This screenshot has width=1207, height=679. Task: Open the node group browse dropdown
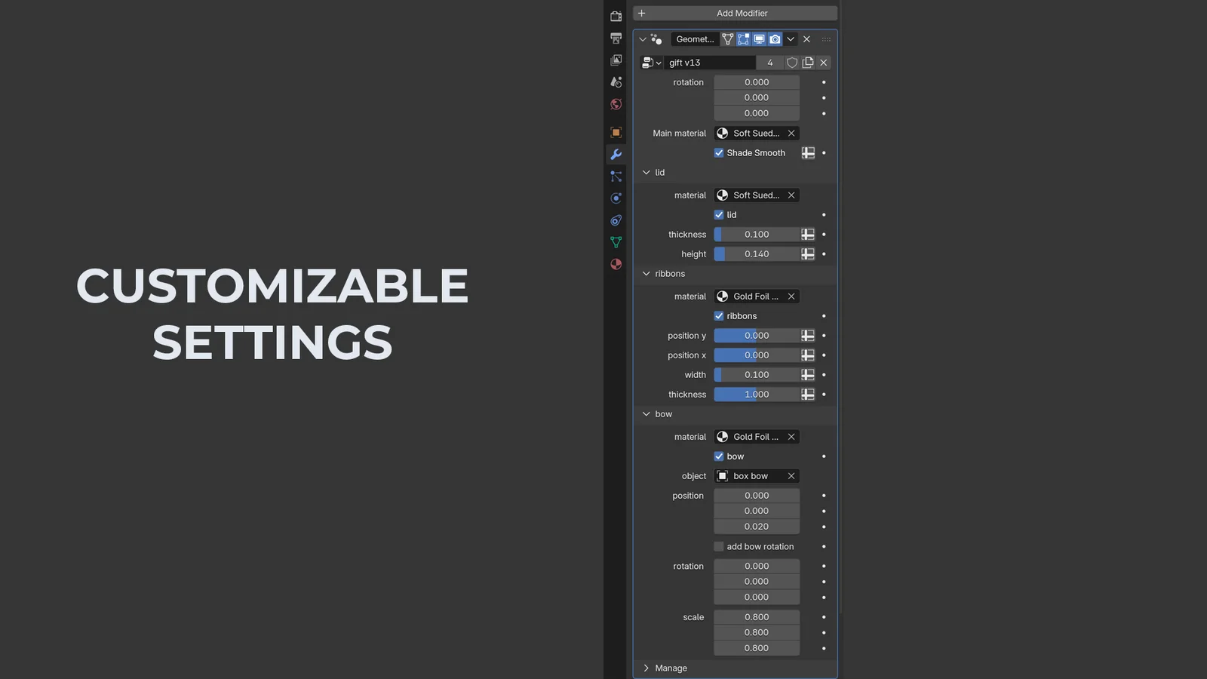point(651,63)
